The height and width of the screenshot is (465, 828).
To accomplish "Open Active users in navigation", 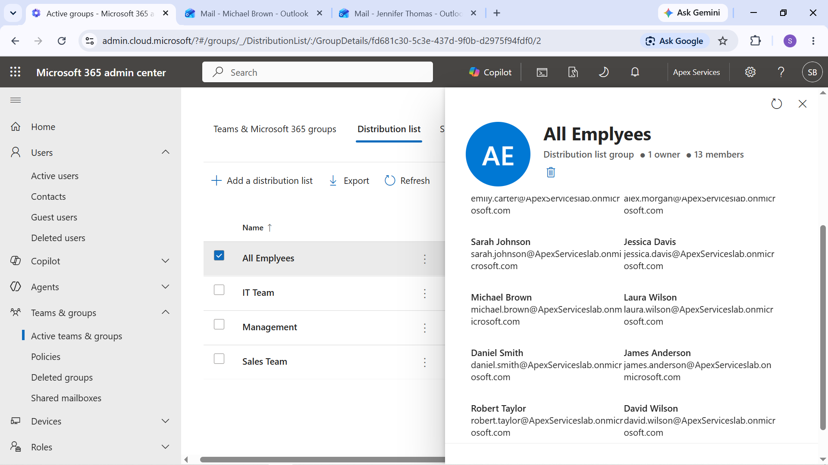I will tap(55, 176).
